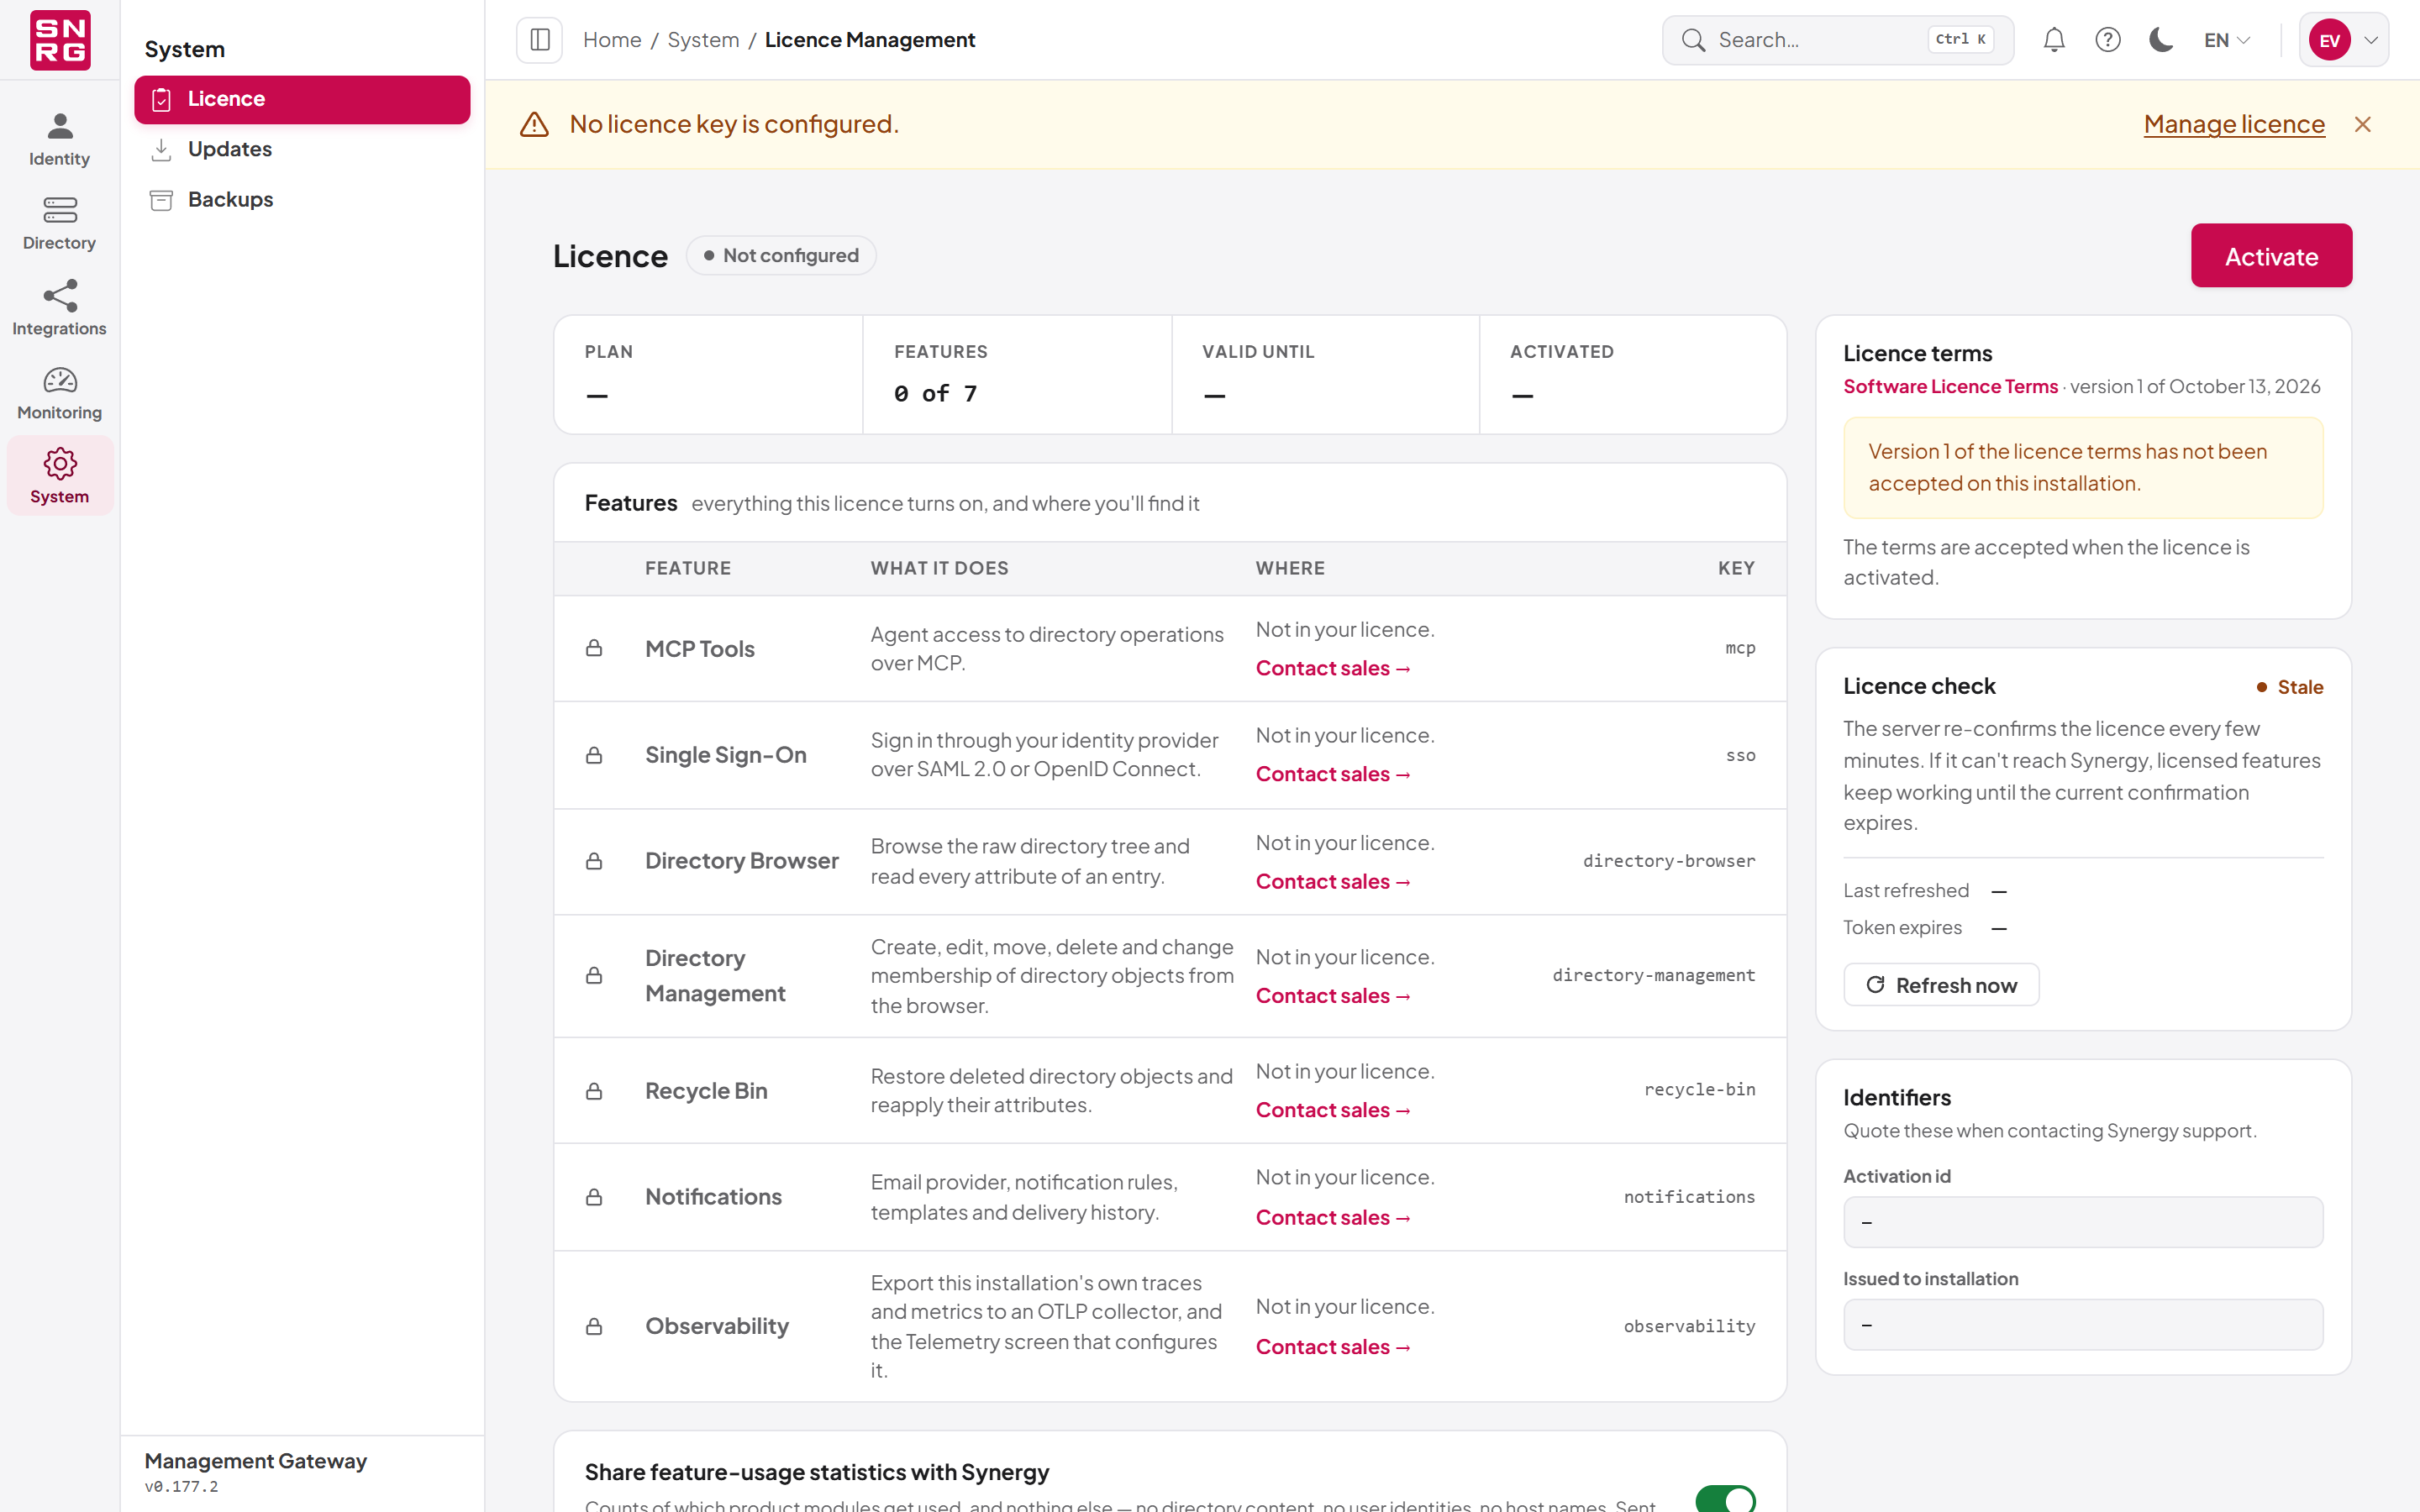Go to System breadcrumb

pyautogui.click(x=703, y=40)
